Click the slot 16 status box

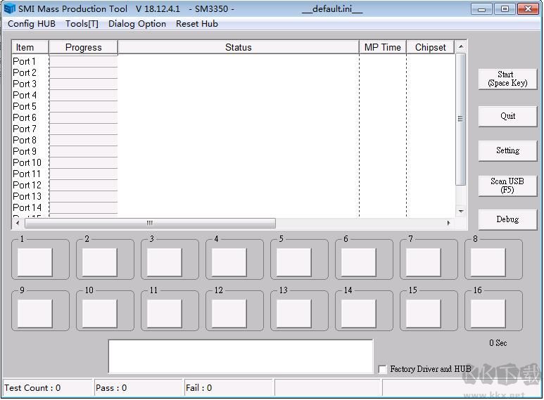[x=488, y=314]
